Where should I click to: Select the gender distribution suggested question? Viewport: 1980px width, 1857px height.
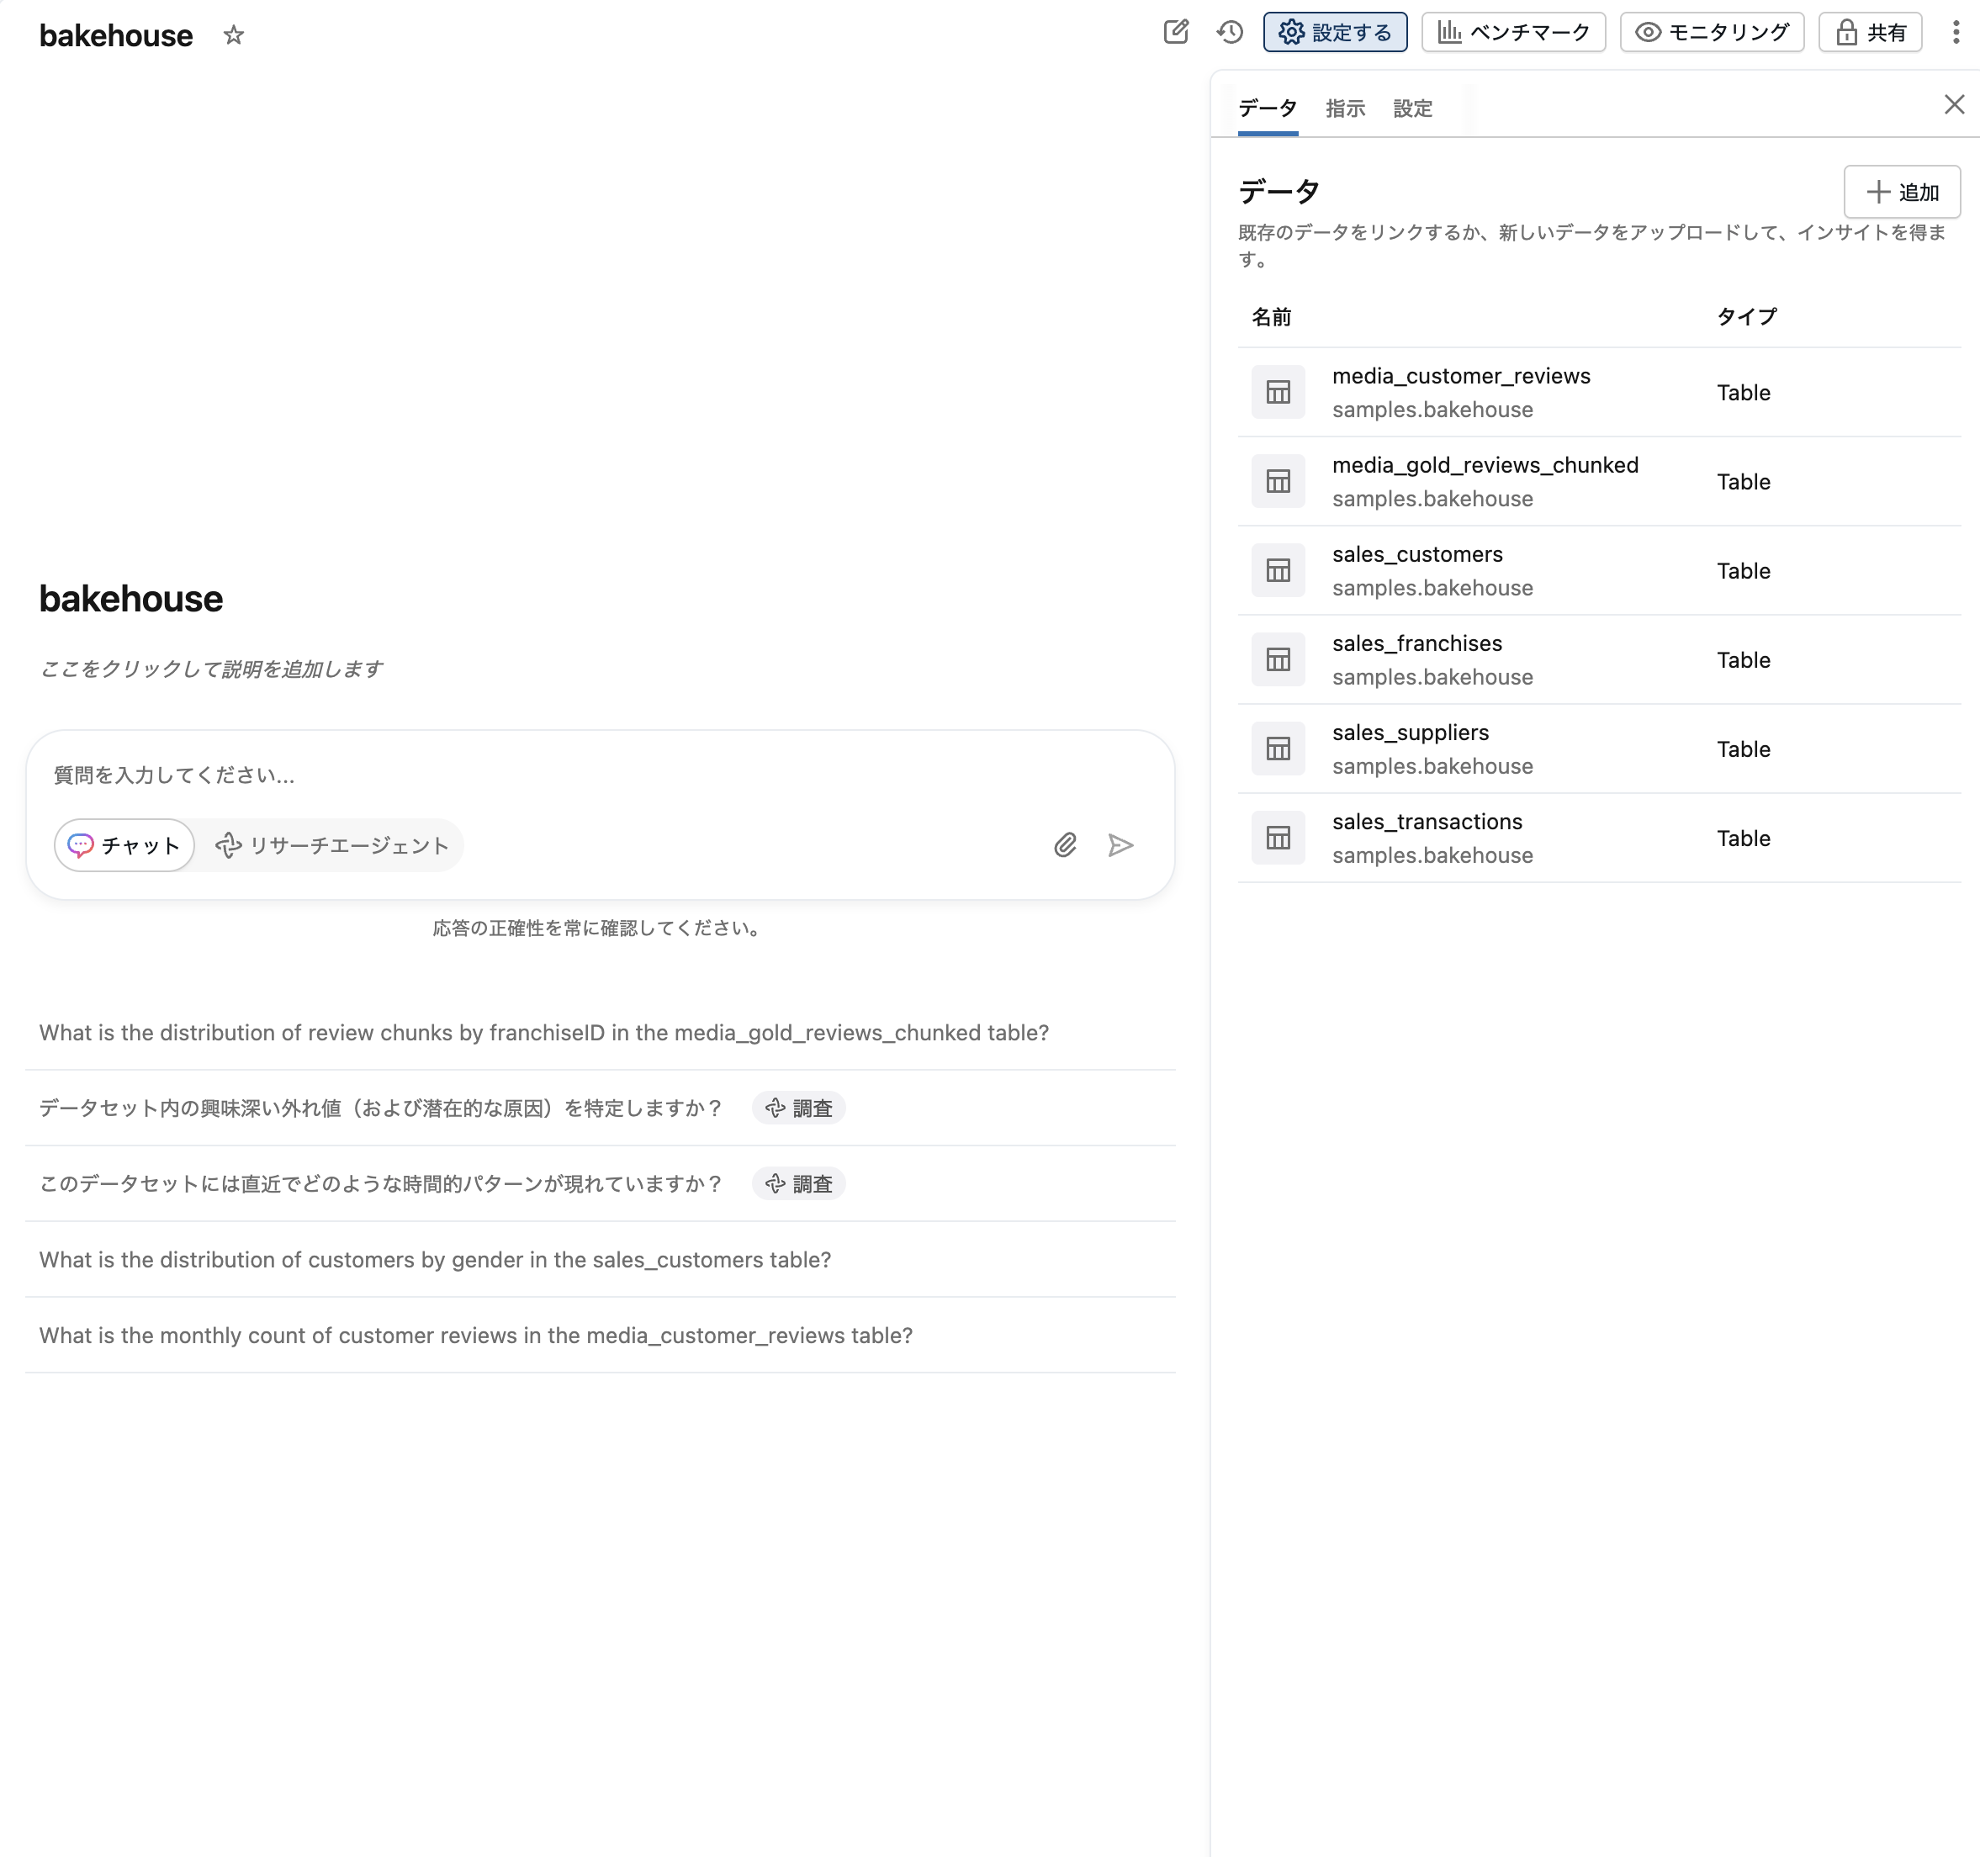(434, 1258)
